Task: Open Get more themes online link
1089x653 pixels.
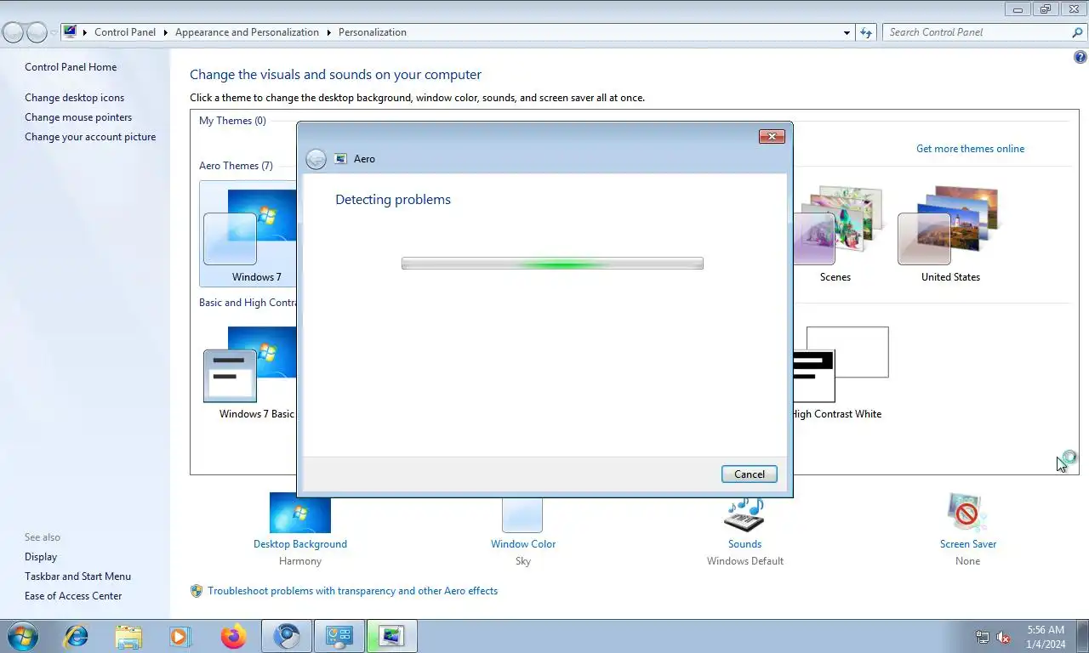Action: click(x=970, y=149)
